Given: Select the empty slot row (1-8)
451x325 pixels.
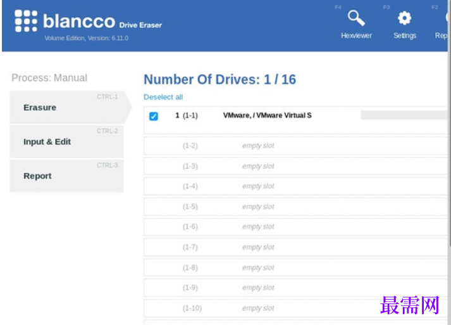Looking at the screenshot, I should 295,267.
